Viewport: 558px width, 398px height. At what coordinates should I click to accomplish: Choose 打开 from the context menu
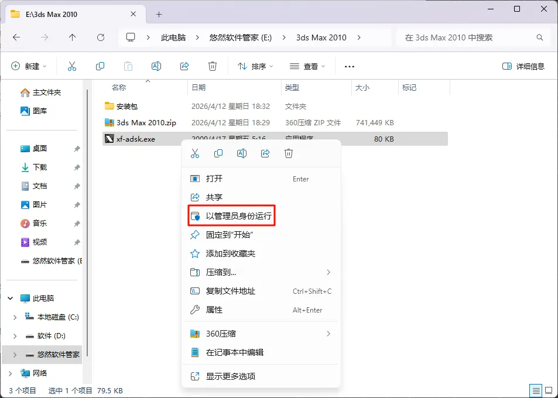(x=261, y=179)
